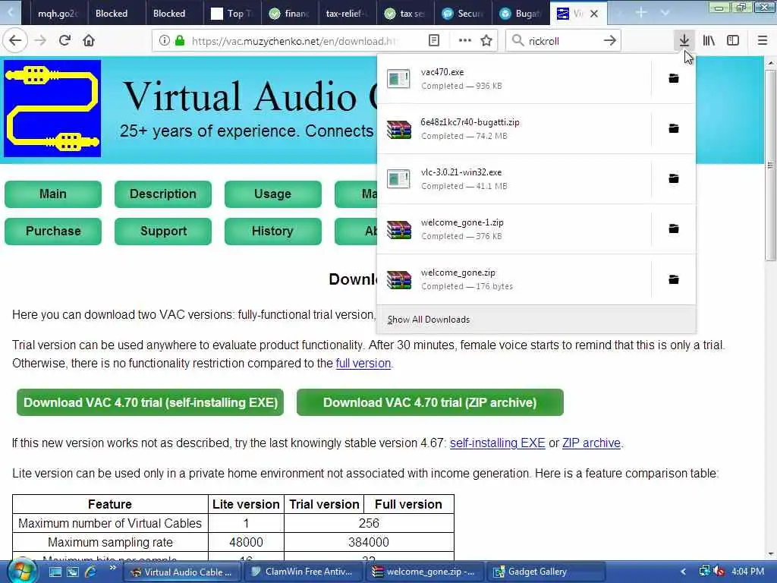Click the green secure padlock icon
Viewport: 777px width, 583px height.
pos(180,41)
